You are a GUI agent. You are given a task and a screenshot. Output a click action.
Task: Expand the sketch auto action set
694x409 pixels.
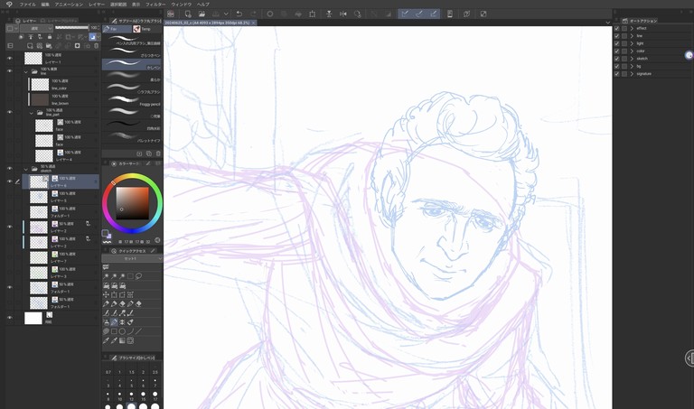tap(631, 59)
